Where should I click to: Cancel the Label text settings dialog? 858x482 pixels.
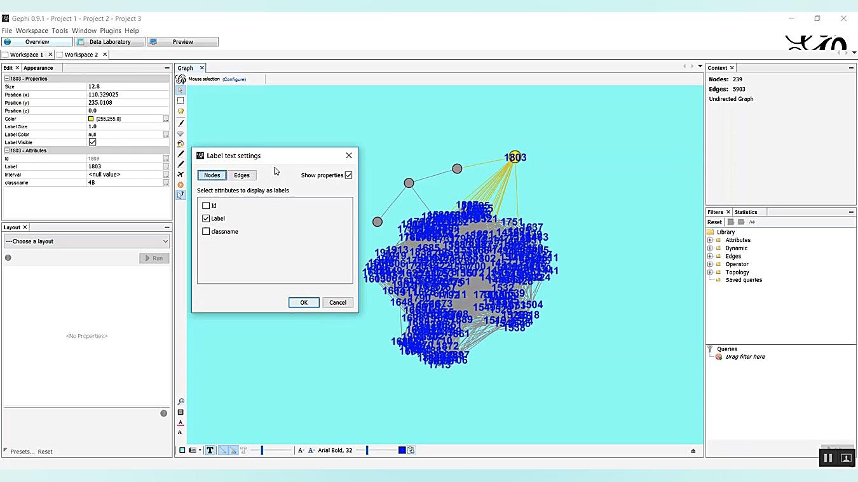[x=337, y=302]
